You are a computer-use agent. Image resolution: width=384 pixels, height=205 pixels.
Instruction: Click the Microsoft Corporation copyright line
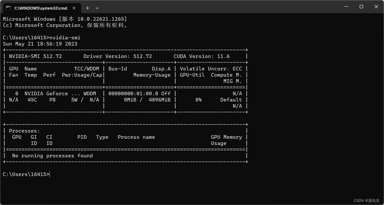[65, 25]
